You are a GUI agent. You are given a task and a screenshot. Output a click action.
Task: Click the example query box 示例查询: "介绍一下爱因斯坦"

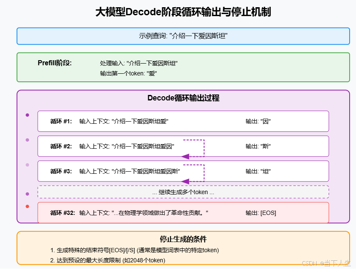[x=183, y=36]
